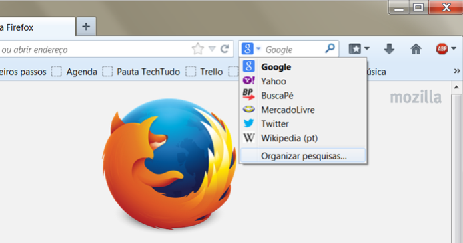The width and height of the screenshot is (463, 243).
Task: Open the Downloads arrow button
Action: pyautogui.click(x=389, y=49)
